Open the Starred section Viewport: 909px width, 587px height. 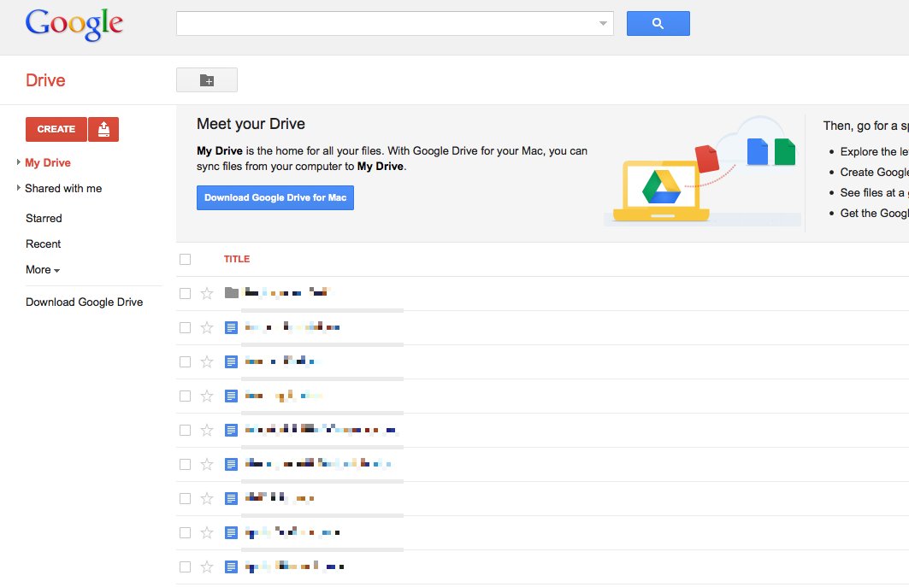44,218
